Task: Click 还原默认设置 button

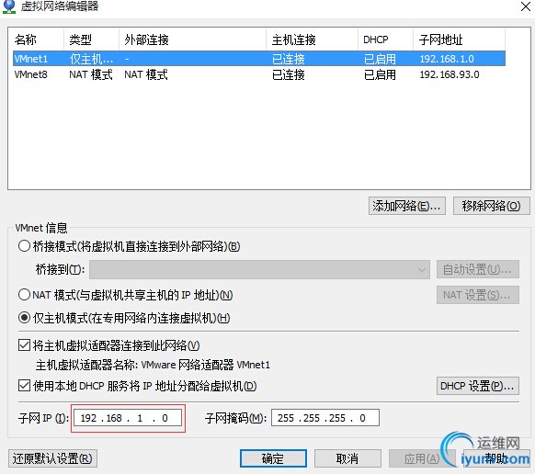Action: (x=52, y=458)
